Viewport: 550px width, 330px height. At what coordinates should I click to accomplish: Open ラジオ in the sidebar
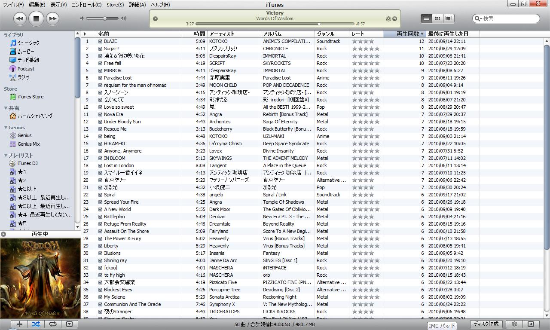tap(24, 77)
